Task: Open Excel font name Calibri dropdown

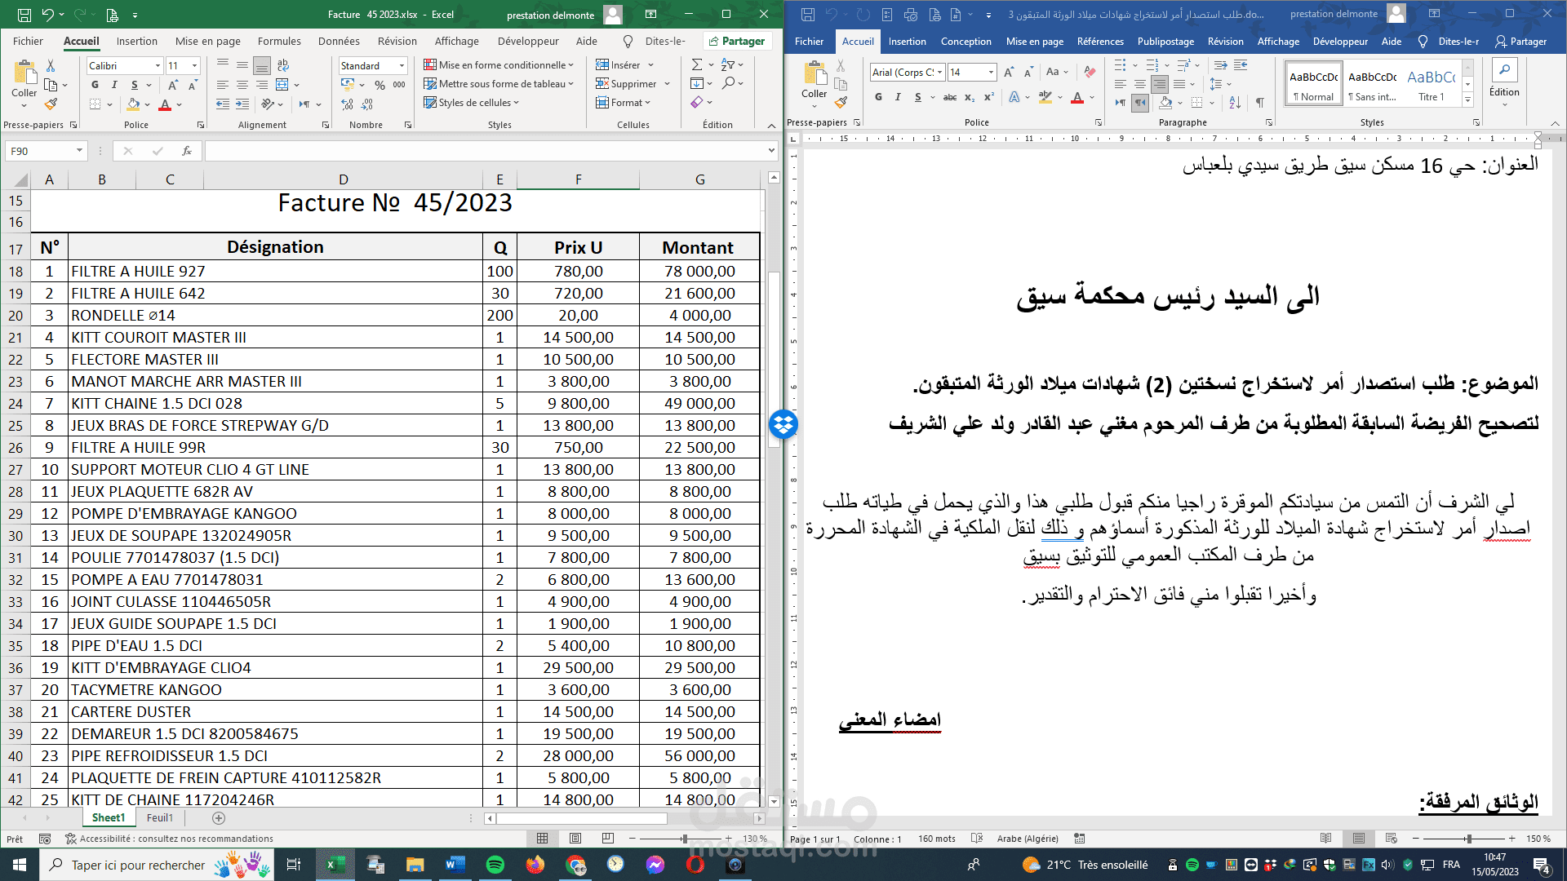Action: pos(158,65)
